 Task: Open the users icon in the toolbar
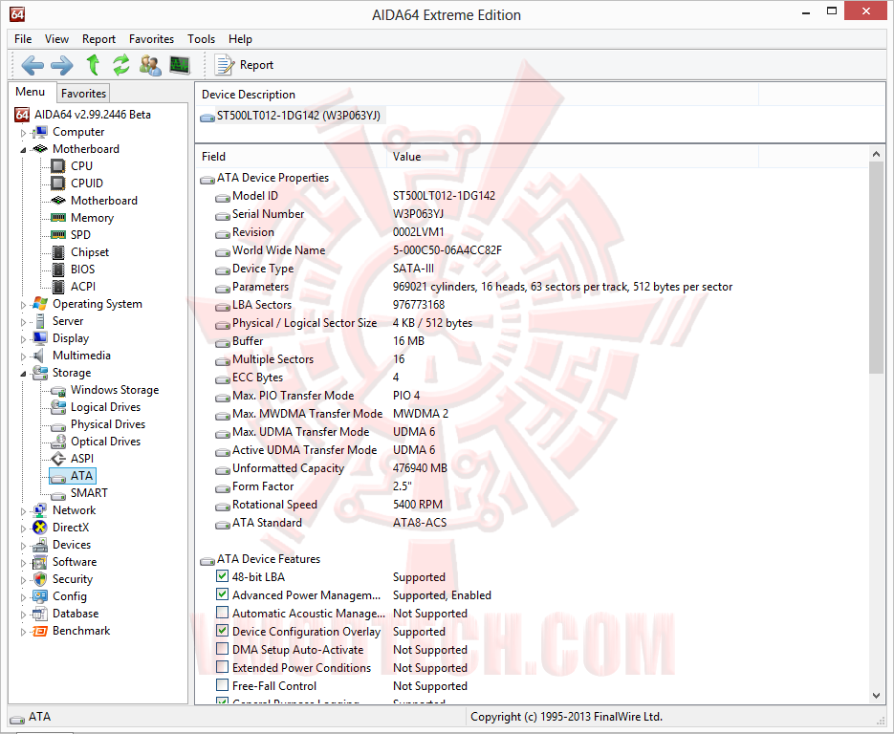(150, 65)
